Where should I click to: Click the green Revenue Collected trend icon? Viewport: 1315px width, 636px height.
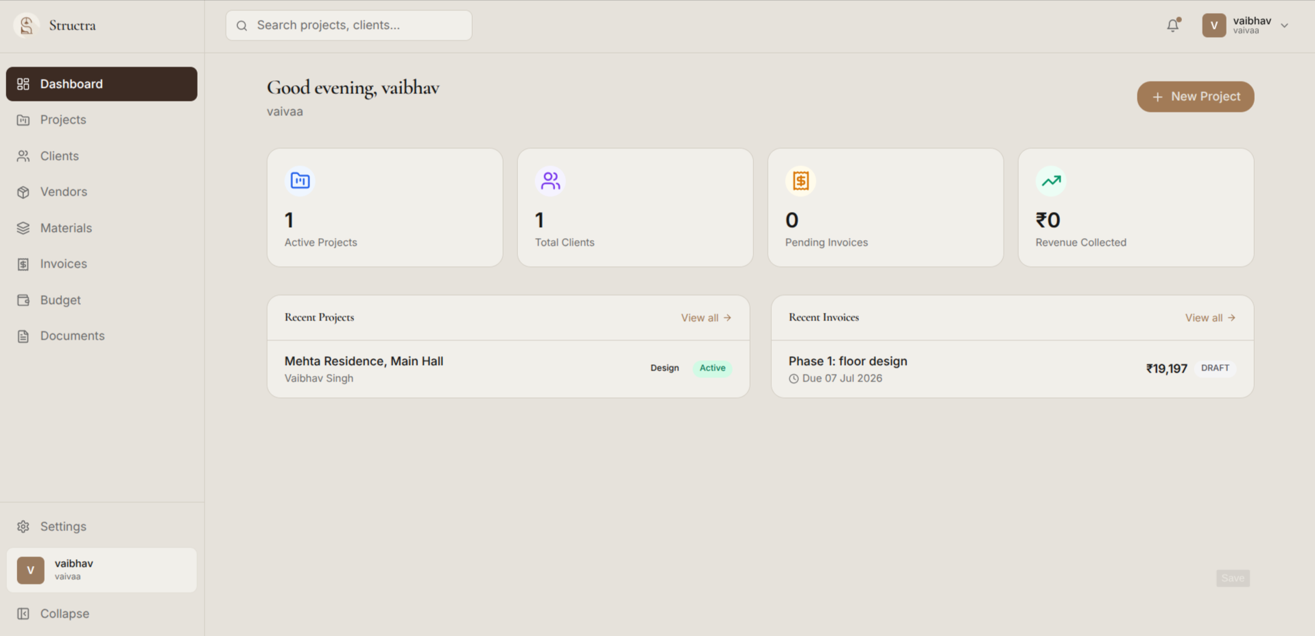point(1051,180)
